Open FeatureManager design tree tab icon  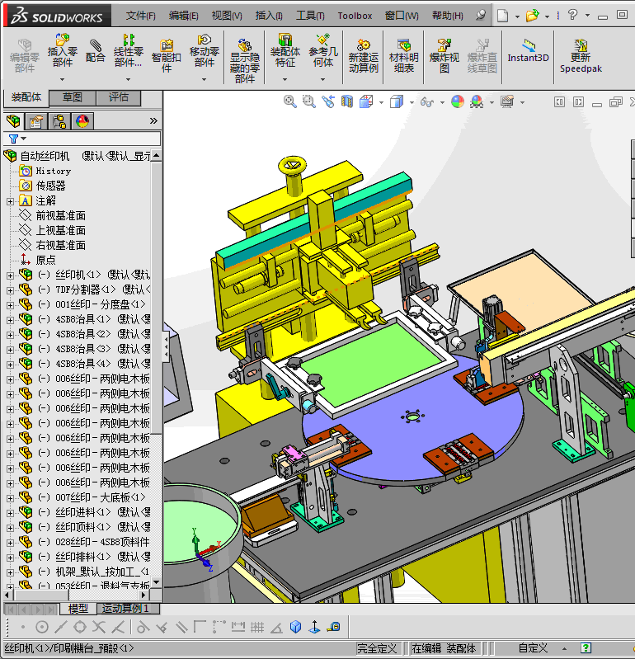pos(13,121)
